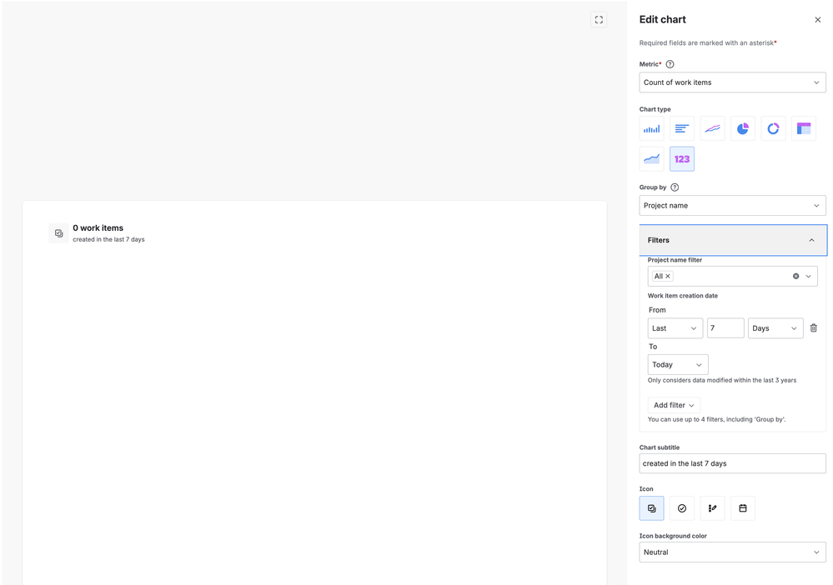The width and height of the screenshot is (833, 585).
Task: Open Group by help tooltip icon
Action: (675, 187)
